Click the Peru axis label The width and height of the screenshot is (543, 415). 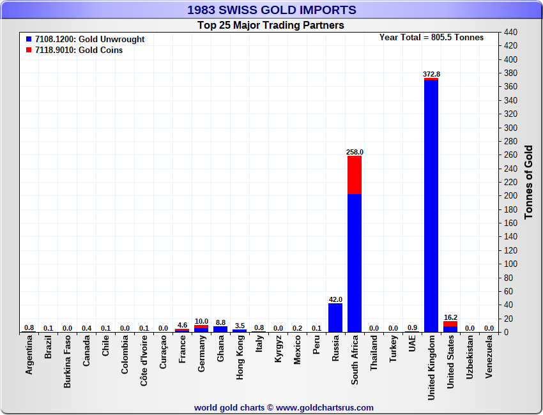click(x=316, y=345)
